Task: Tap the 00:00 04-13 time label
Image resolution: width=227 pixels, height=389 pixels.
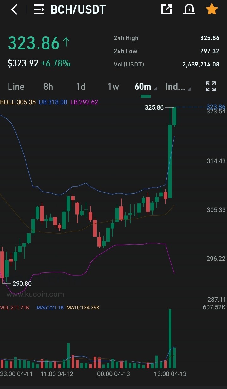Action: pos(113,374)
